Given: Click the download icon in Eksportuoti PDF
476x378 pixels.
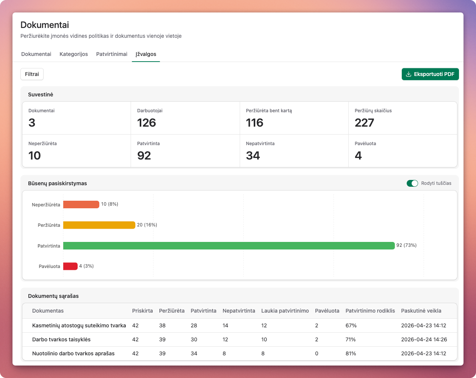Looking at the screenshot, I should point(408,74).
